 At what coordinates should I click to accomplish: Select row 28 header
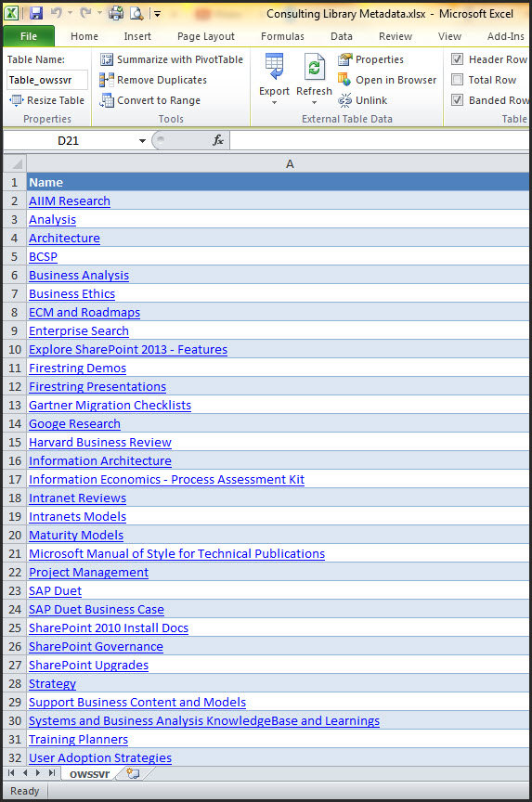click(x=15, y=684)
